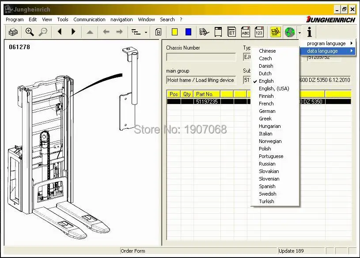Expand the data language submenu
The image size is (360, 258).
328,51
